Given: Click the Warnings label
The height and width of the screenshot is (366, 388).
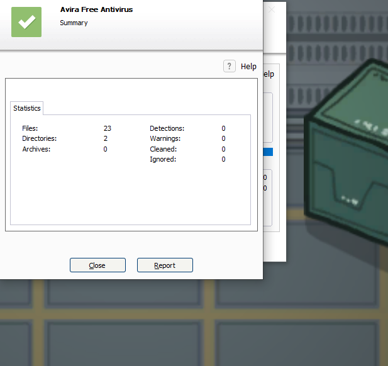Looking at the screenshot, I should [x=165, y=138].
